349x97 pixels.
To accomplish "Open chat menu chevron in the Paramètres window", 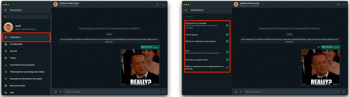I will tap(163, 5).
